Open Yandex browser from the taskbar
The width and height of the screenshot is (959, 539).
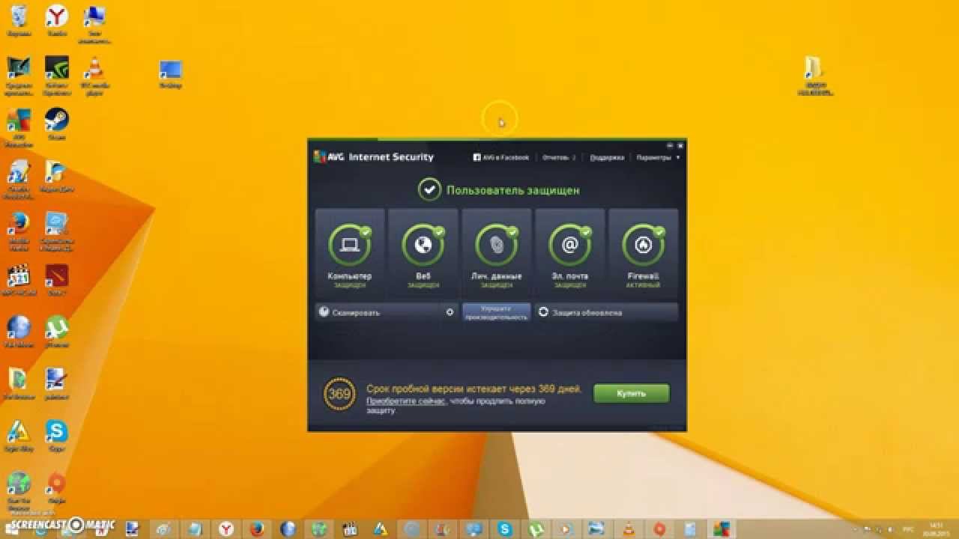(x=226, y=529)
